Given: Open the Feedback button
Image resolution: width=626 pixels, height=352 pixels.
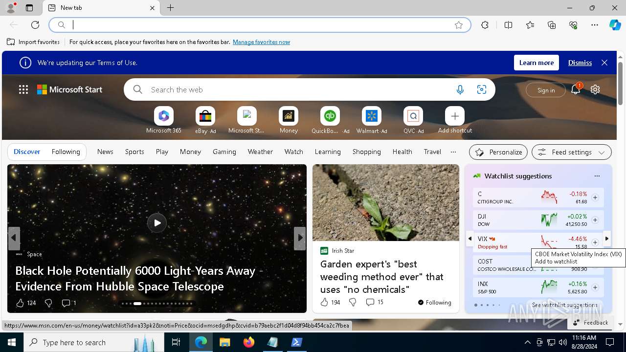Looking at the screenshot, I should point(591,323).
